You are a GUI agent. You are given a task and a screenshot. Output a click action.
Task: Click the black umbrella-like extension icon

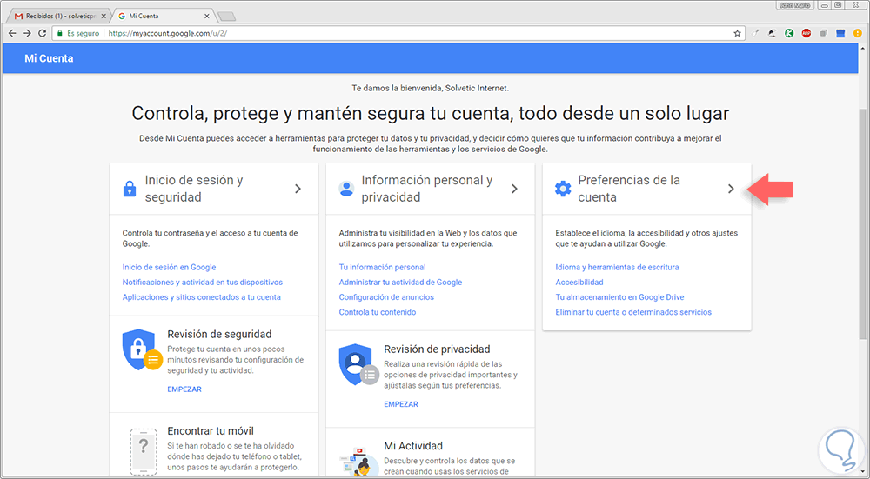[772, 33]
